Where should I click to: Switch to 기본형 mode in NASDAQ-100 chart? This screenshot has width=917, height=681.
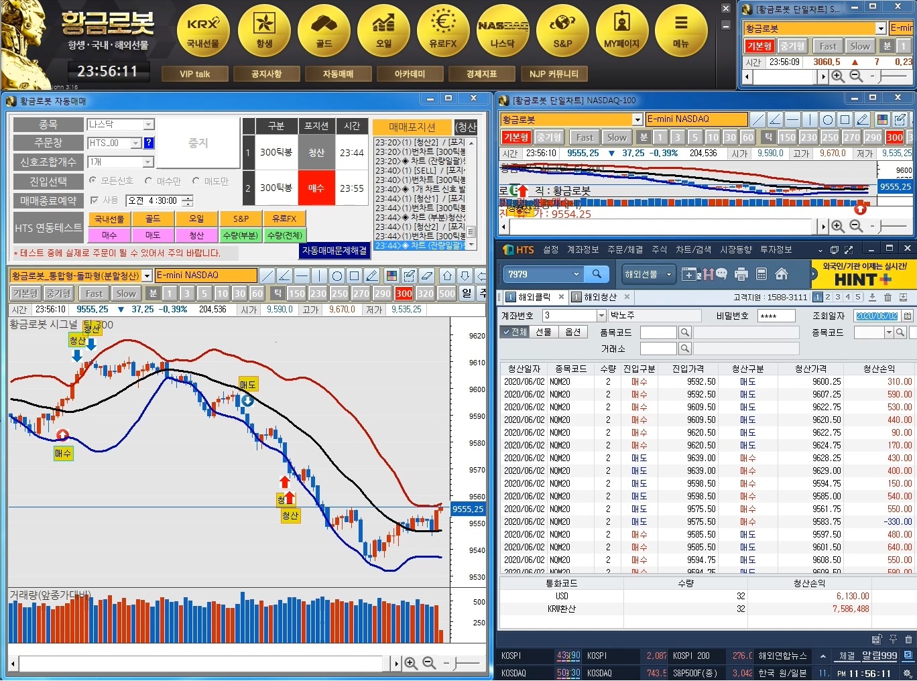(x=516, y=137)
